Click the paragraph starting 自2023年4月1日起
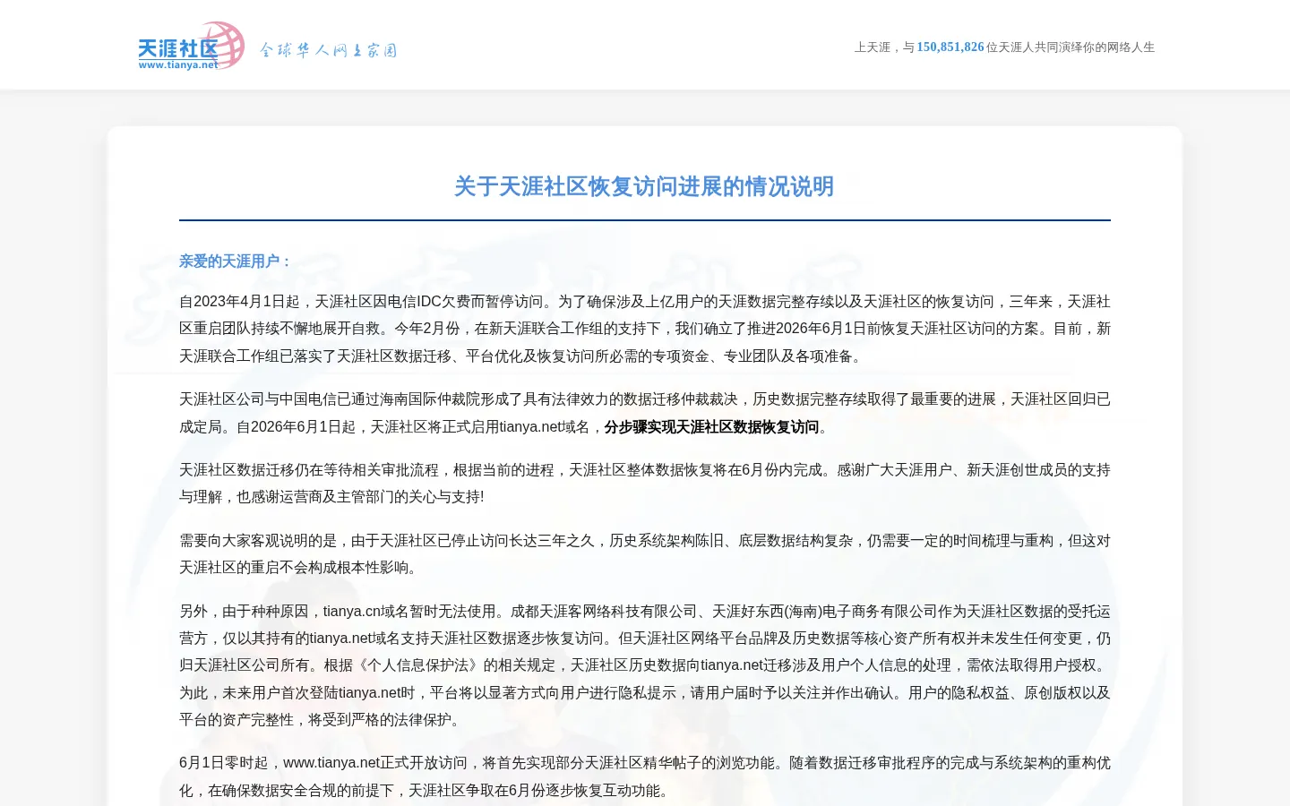 (x=645, y=329)
